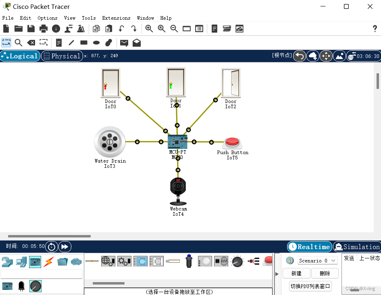381x295 pixels.
Task: Select the Inspect magnifier tool
Action: pyautogui.click(x=19, y=43)
